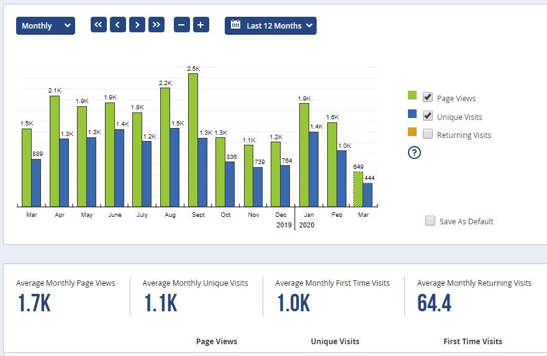Image resolution: width=547 pixels, height=356 pixels.
Task: Zoom out chart with minus button
Action: (182, 25)
